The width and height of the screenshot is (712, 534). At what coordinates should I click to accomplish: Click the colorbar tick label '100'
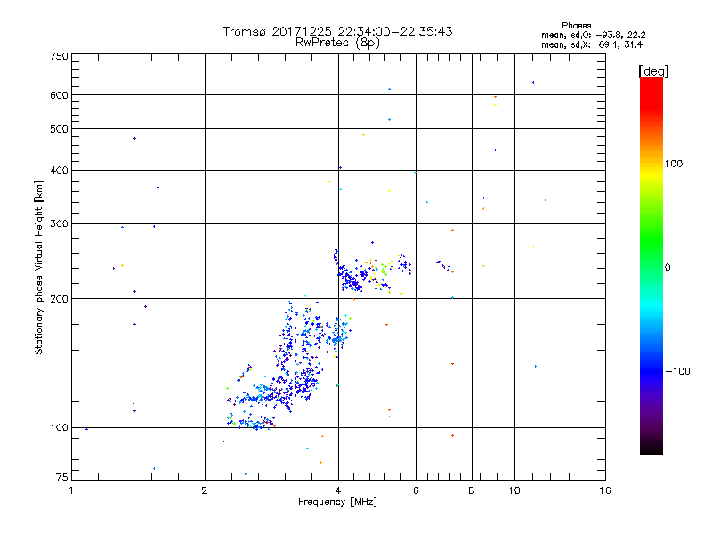point(674,164)
